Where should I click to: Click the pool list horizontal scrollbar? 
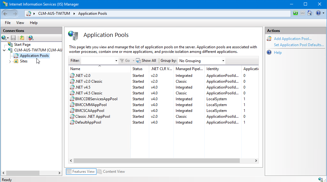pyautogui.click(x=157, y=160)
